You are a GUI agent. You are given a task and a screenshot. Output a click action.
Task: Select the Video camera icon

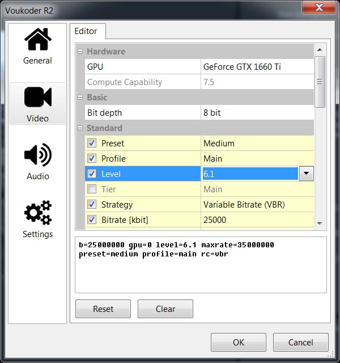38,97
